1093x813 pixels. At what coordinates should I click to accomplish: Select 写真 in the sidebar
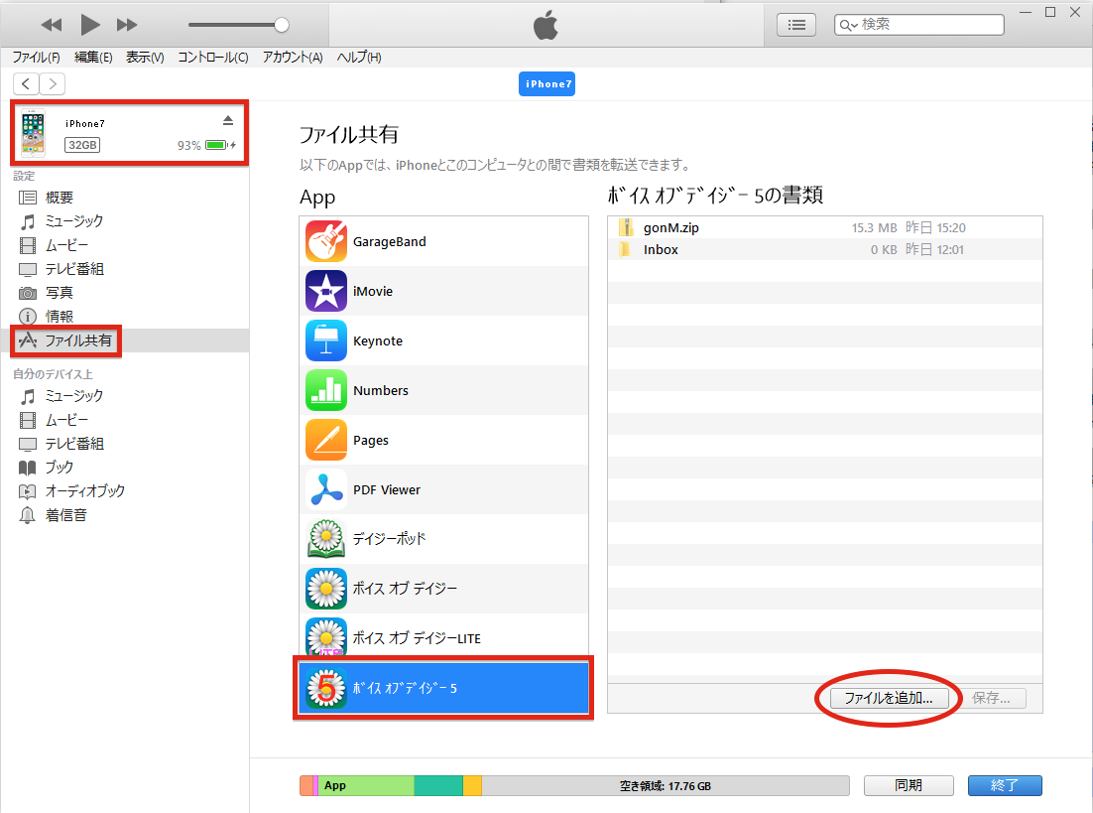pyautogui.click(x=60, y=293)
